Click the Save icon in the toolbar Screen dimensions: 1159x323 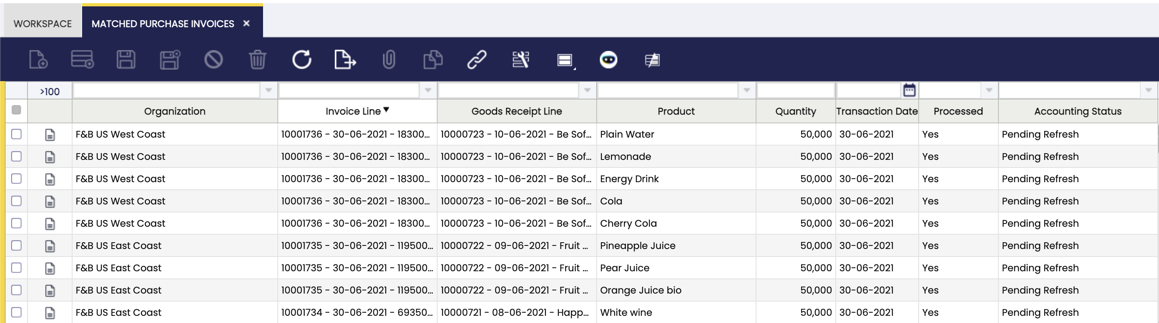pos(126,59)
